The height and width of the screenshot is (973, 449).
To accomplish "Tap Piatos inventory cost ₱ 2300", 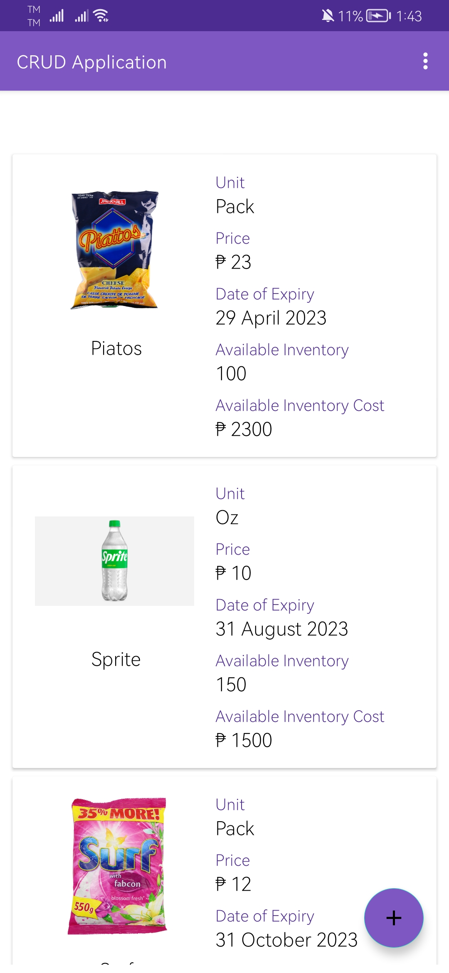I will point(244,429).
